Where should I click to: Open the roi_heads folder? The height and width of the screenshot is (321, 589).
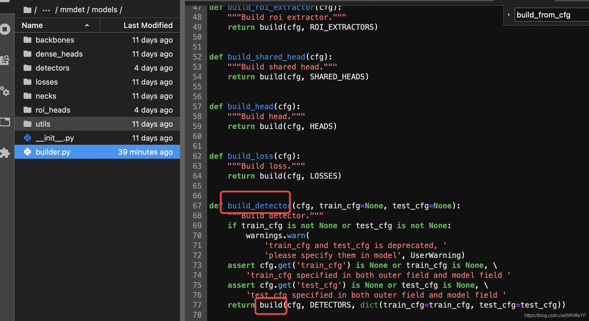[x=53, y=110]
